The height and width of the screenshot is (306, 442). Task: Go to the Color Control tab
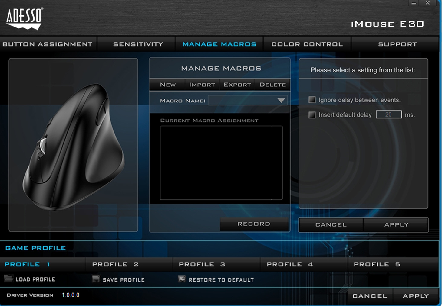tap(307, 44)
